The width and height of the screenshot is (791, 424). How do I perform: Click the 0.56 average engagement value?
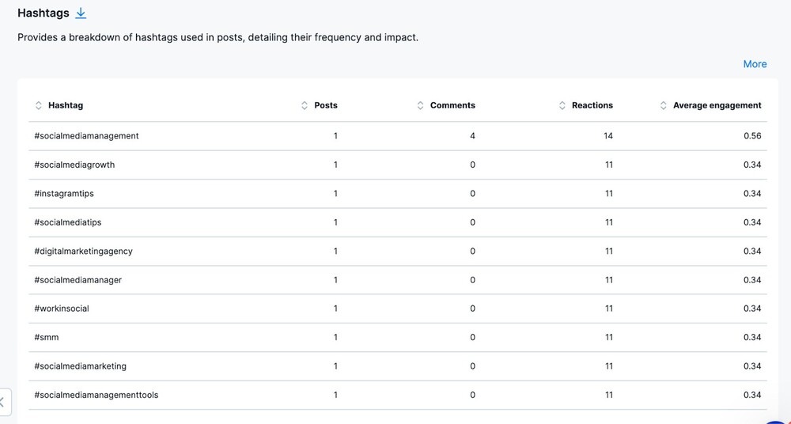(x=752, y=136)
